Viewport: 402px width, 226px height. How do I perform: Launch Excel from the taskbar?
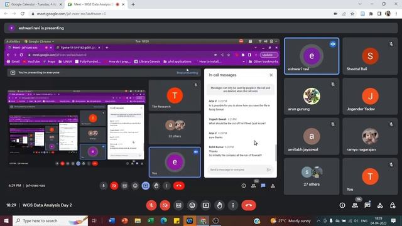pos(151,220)
